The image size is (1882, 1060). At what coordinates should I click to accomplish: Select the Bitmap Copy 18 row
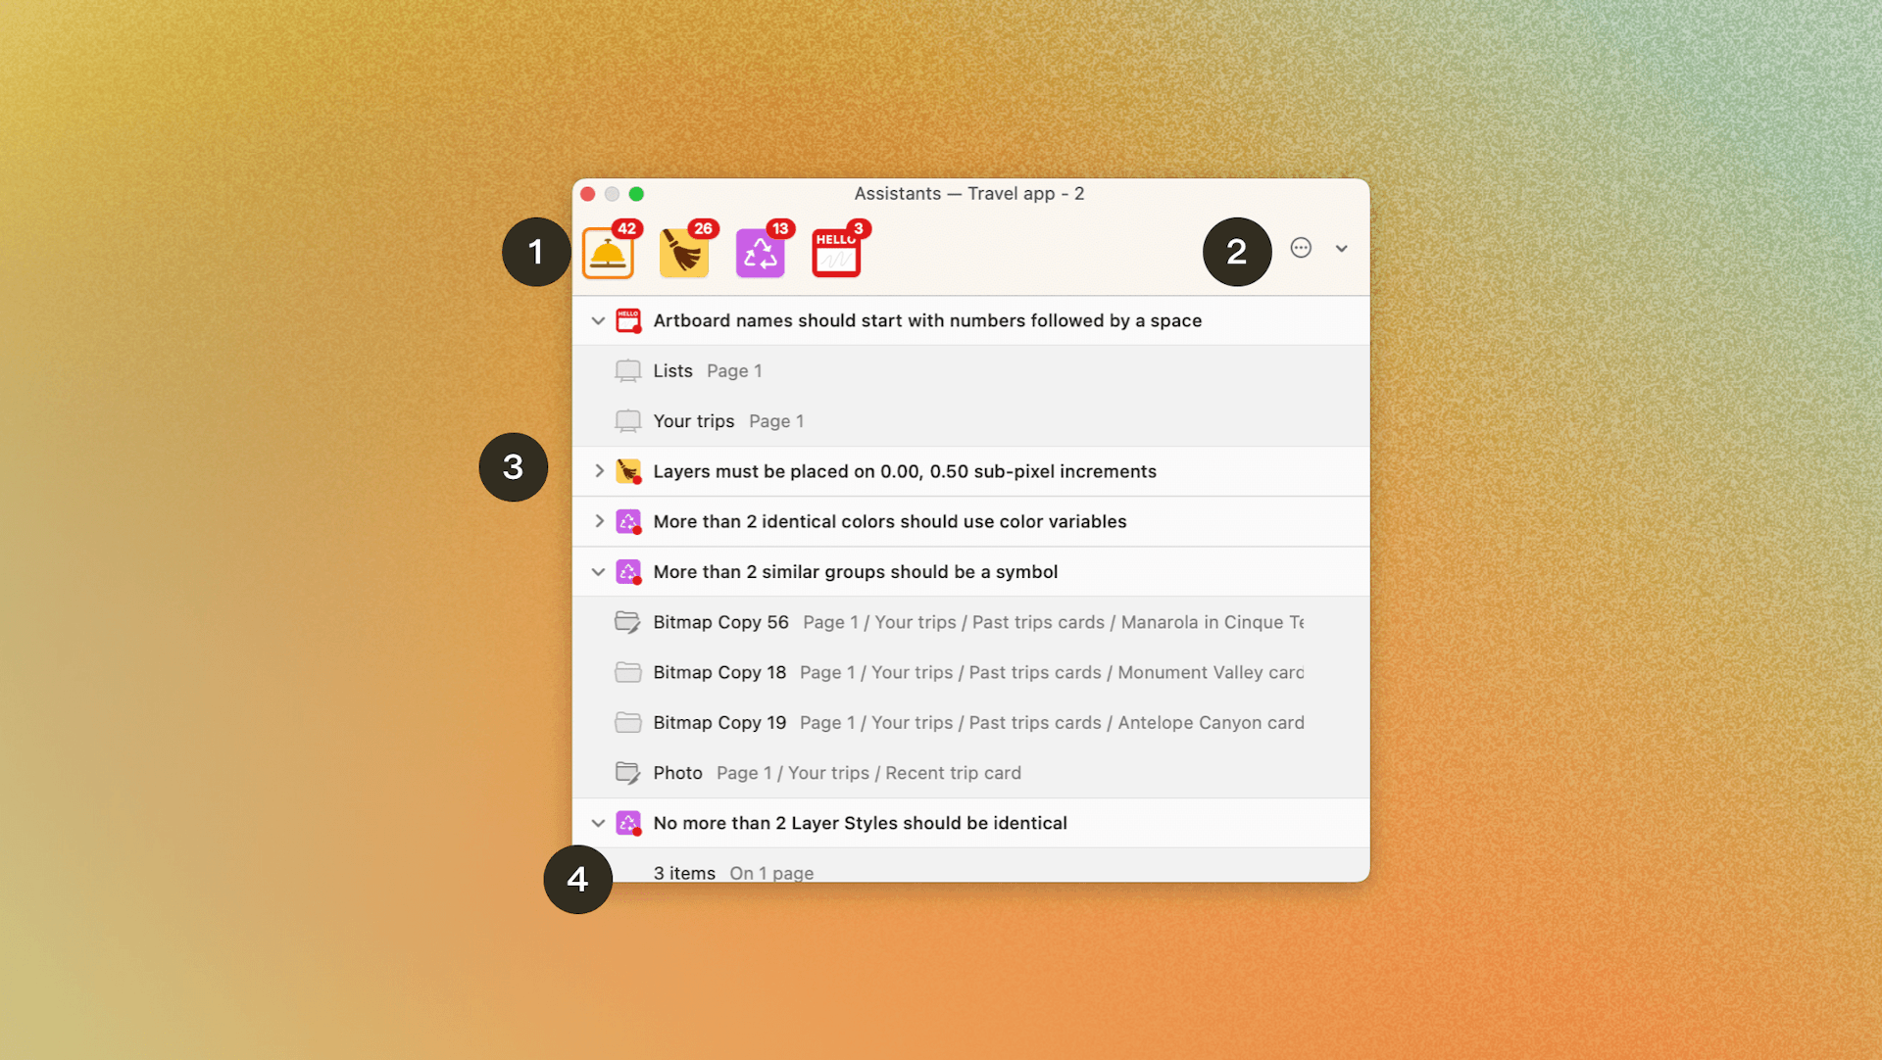tap(970, 672)
